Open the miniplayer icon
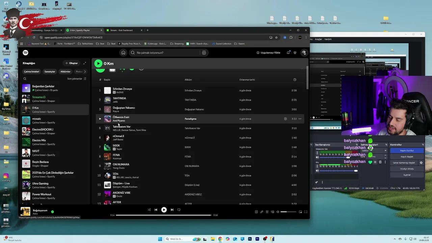 tap(300, 212)
